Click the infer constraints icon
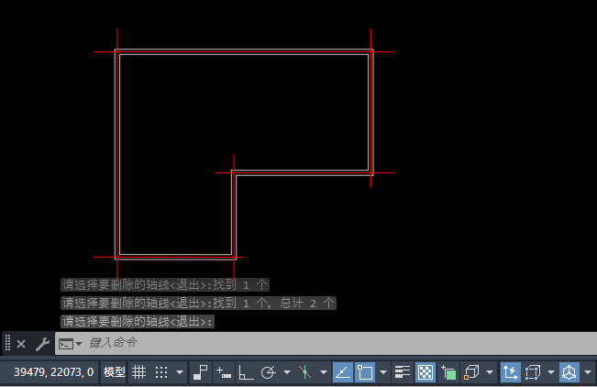597x387 pixels. coord(200,372)
